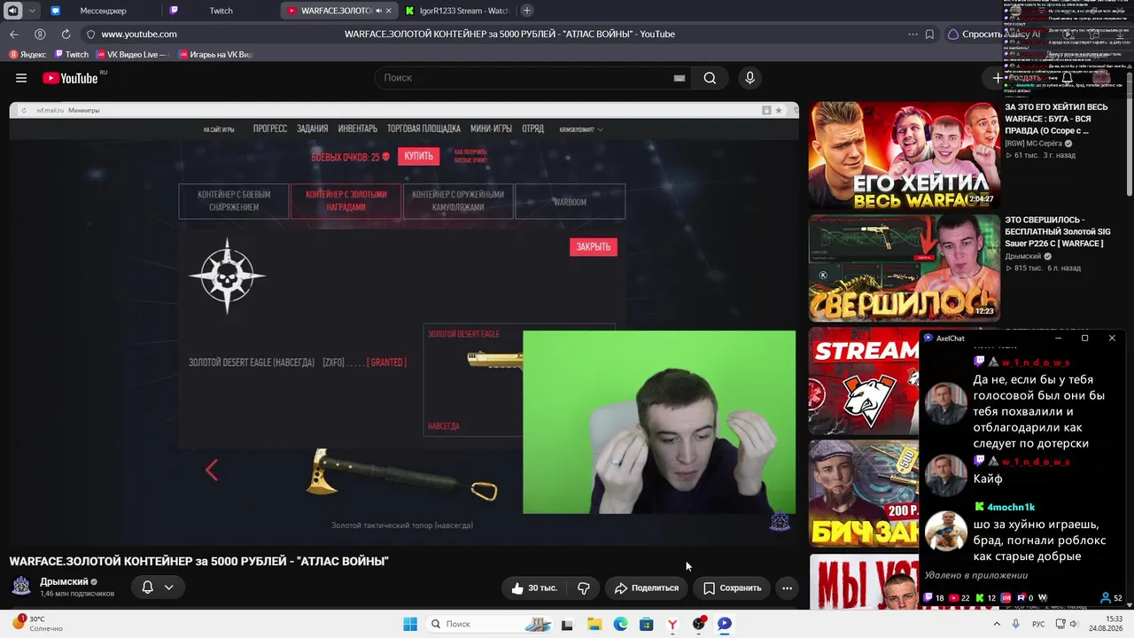Image resolution: width=1134 pixels, height=638 pixels.
Task: Click the browser back arrow
Action: (14, 34)
